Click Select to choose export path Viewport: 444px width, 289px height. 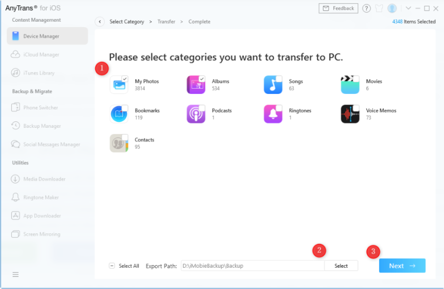341,266
